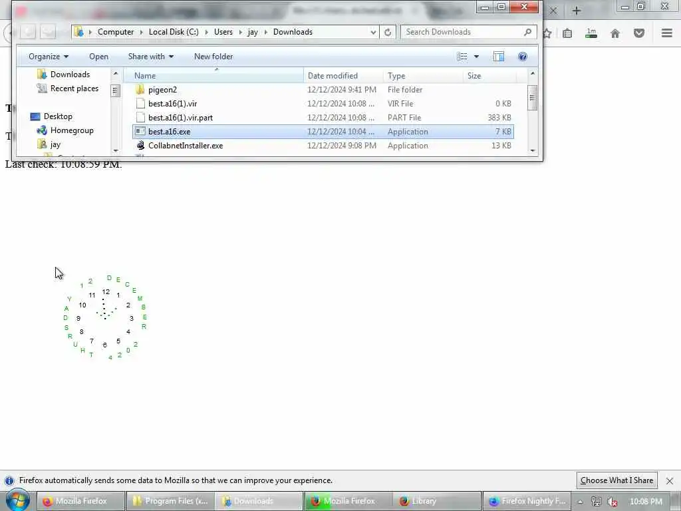Open the address bar history dropdown
Screen dimensions: 681x511
point(373,32)
